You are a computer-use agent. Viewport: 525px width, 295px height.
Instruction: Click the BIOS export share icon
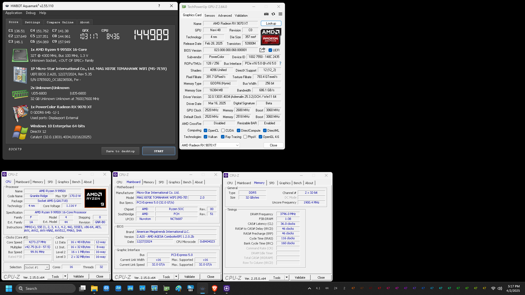point(262,50)
